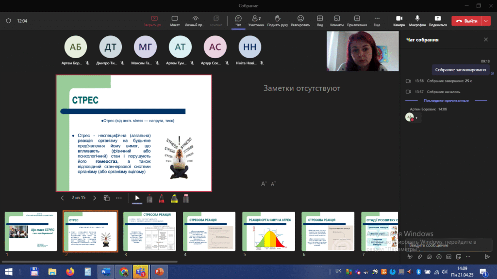
Task: Open more chat compose options
Action: coord(468,257)
